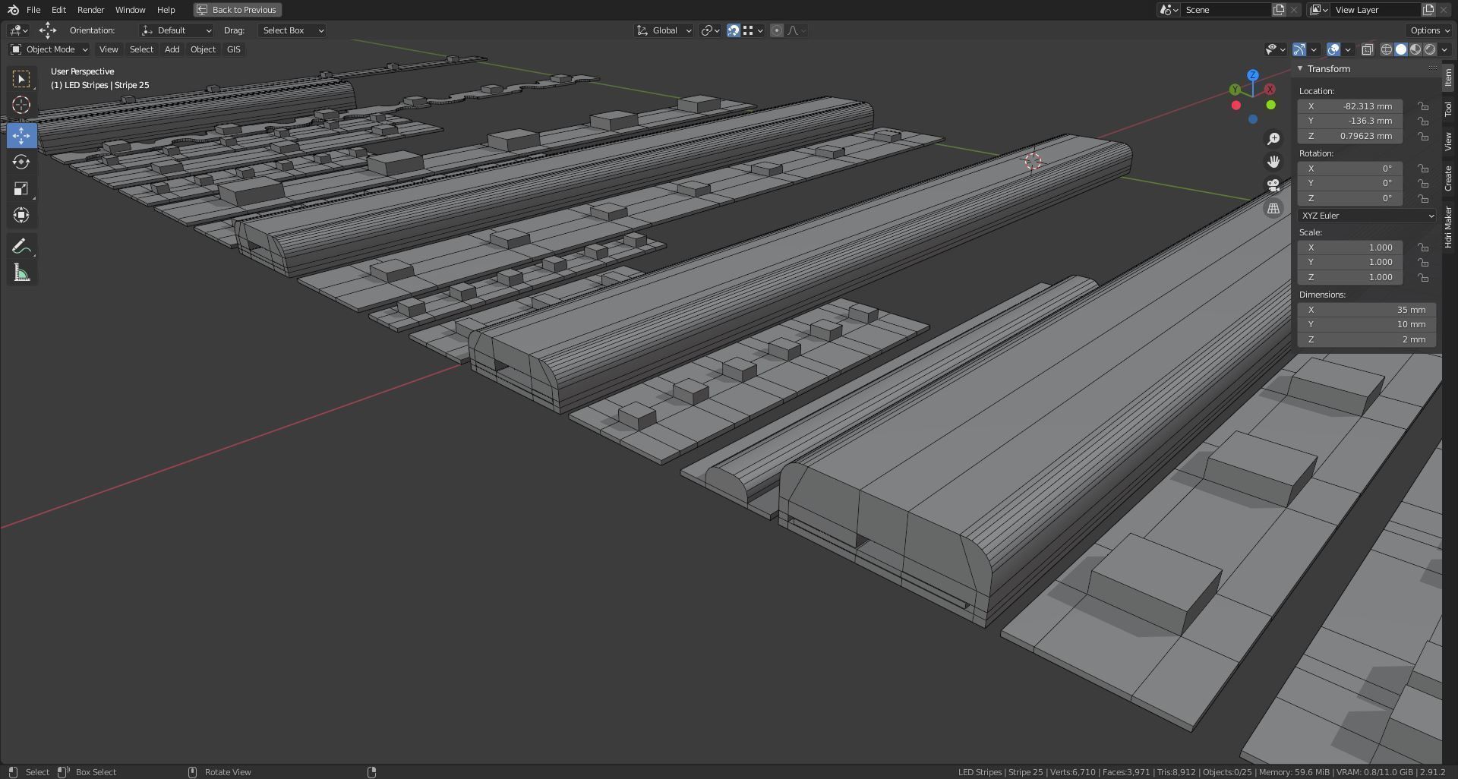The width and height of the screenshot is (1458, 779).
Task: Click the Back to Previous button
Action: [x=237, y=10]
